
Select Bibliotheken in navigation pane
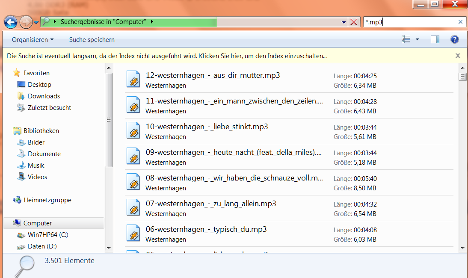click(41, 131)
